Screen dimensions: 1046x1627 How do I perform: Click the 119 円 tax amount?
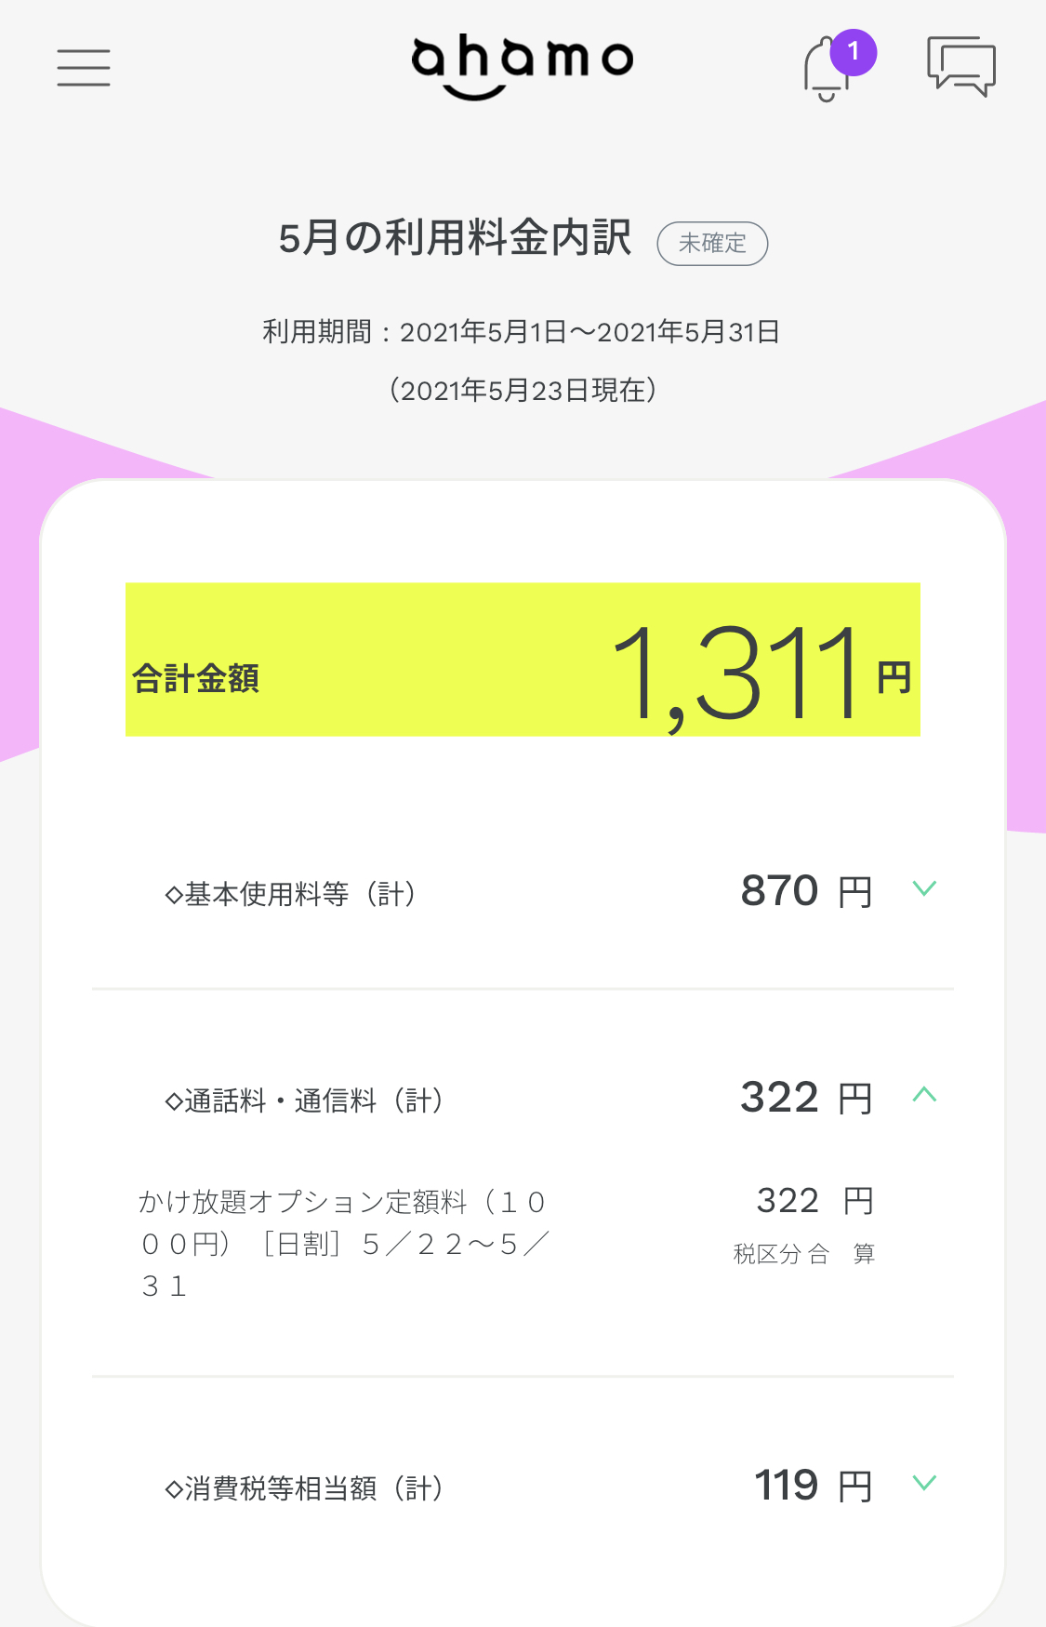(x=813, y=1486)
